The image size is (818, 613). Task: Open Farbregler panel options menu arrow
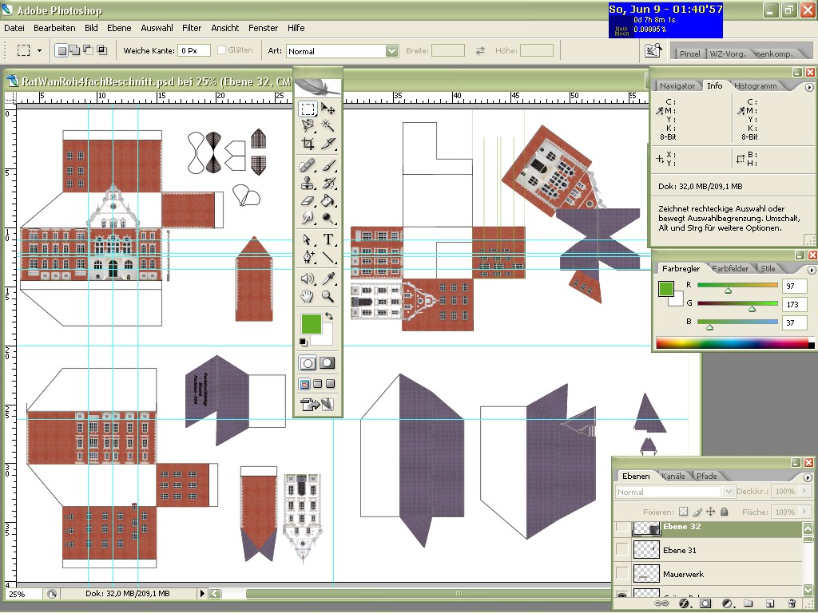(812, 270)
